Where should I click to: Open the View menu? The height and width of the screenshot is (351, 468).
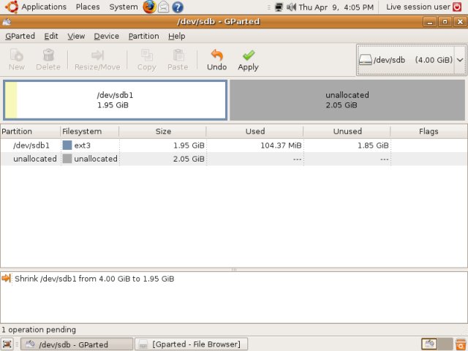pyautogui.click(x=76, y=36)
